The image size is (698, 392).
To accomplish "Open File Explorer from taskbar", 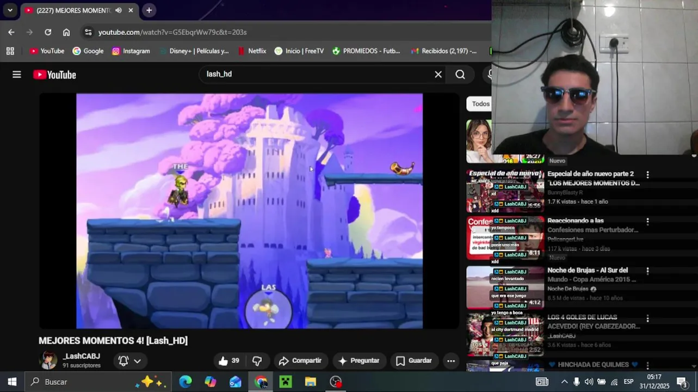I will pos(311,382).
